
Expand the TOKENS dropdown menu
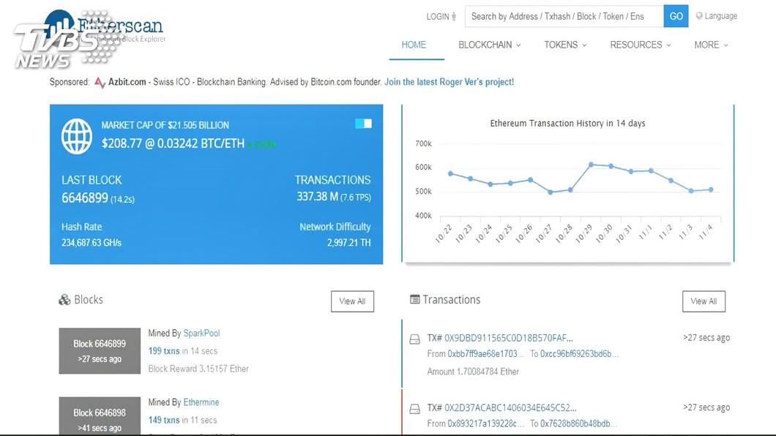pyautogui.click(x=565, y=45)
